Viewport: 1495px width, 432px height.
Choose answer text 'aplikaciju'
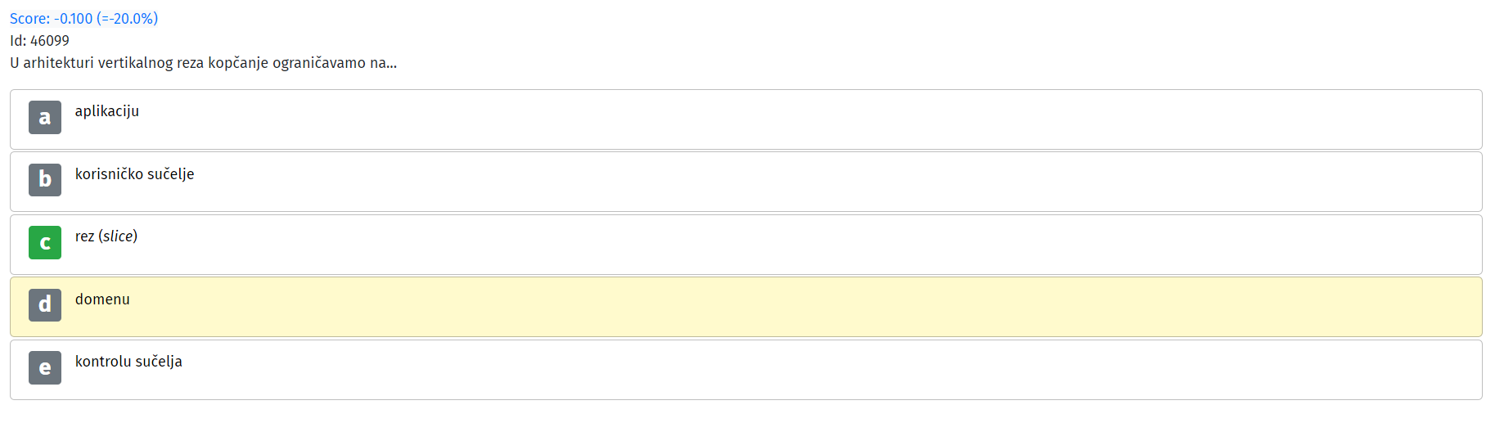tap(107, 111)
